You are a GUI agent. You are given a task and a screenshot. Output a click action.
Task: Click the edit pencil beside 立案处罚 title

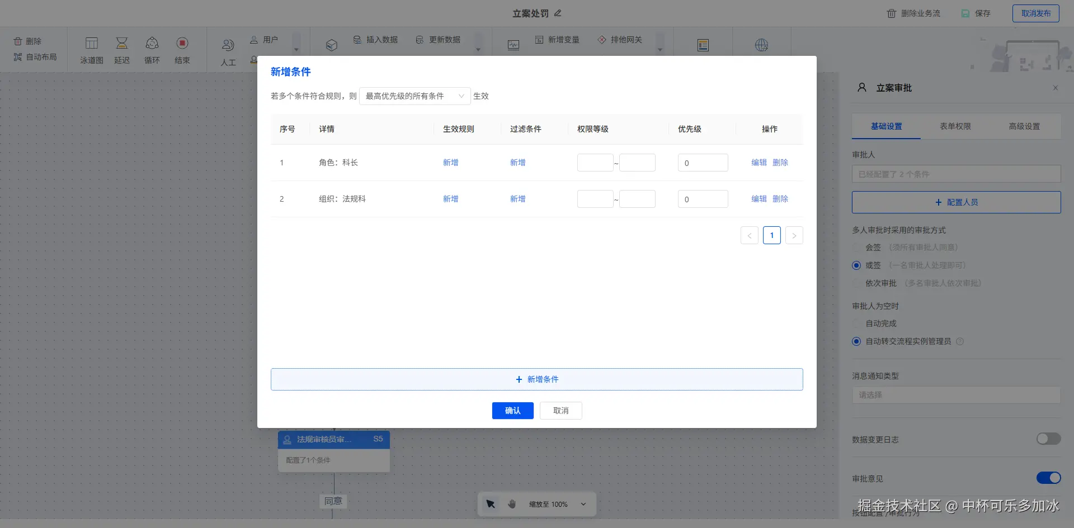tap(558, 13)
